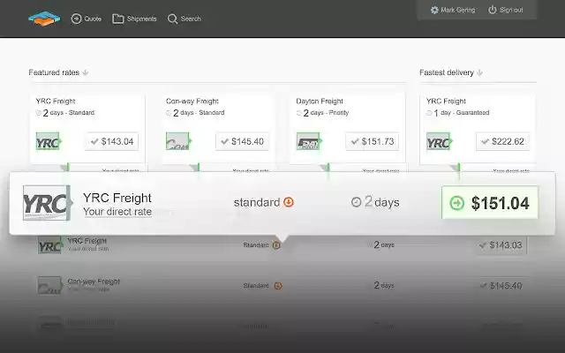
Task: Click Con-way logo in the $145.40 card
Action: pyautogui.click(x=178, y=141)
